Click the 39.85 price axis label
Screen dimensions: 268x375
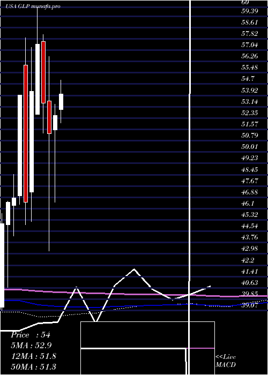[x=250, y=294]
